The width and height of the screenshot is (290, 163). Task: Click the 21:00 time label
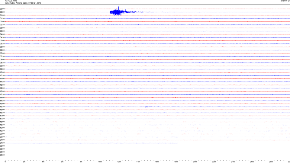(x=2, y=140)
